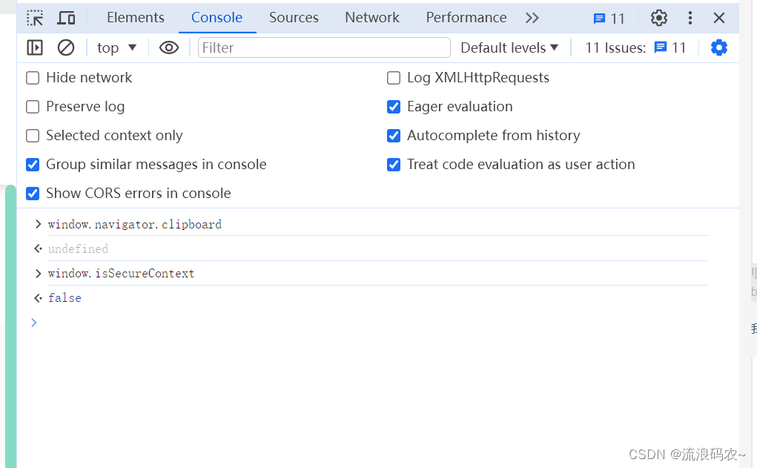Check the Hide network option
757x468 pixels.
(33, 77)
